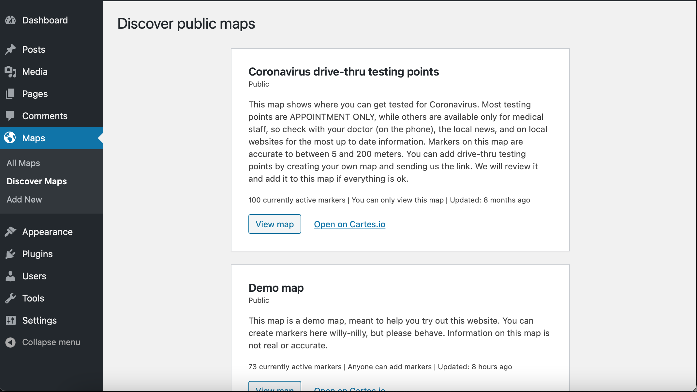Click the Users person icon
The height and width of the screenshot is (392, 697).
10,276
